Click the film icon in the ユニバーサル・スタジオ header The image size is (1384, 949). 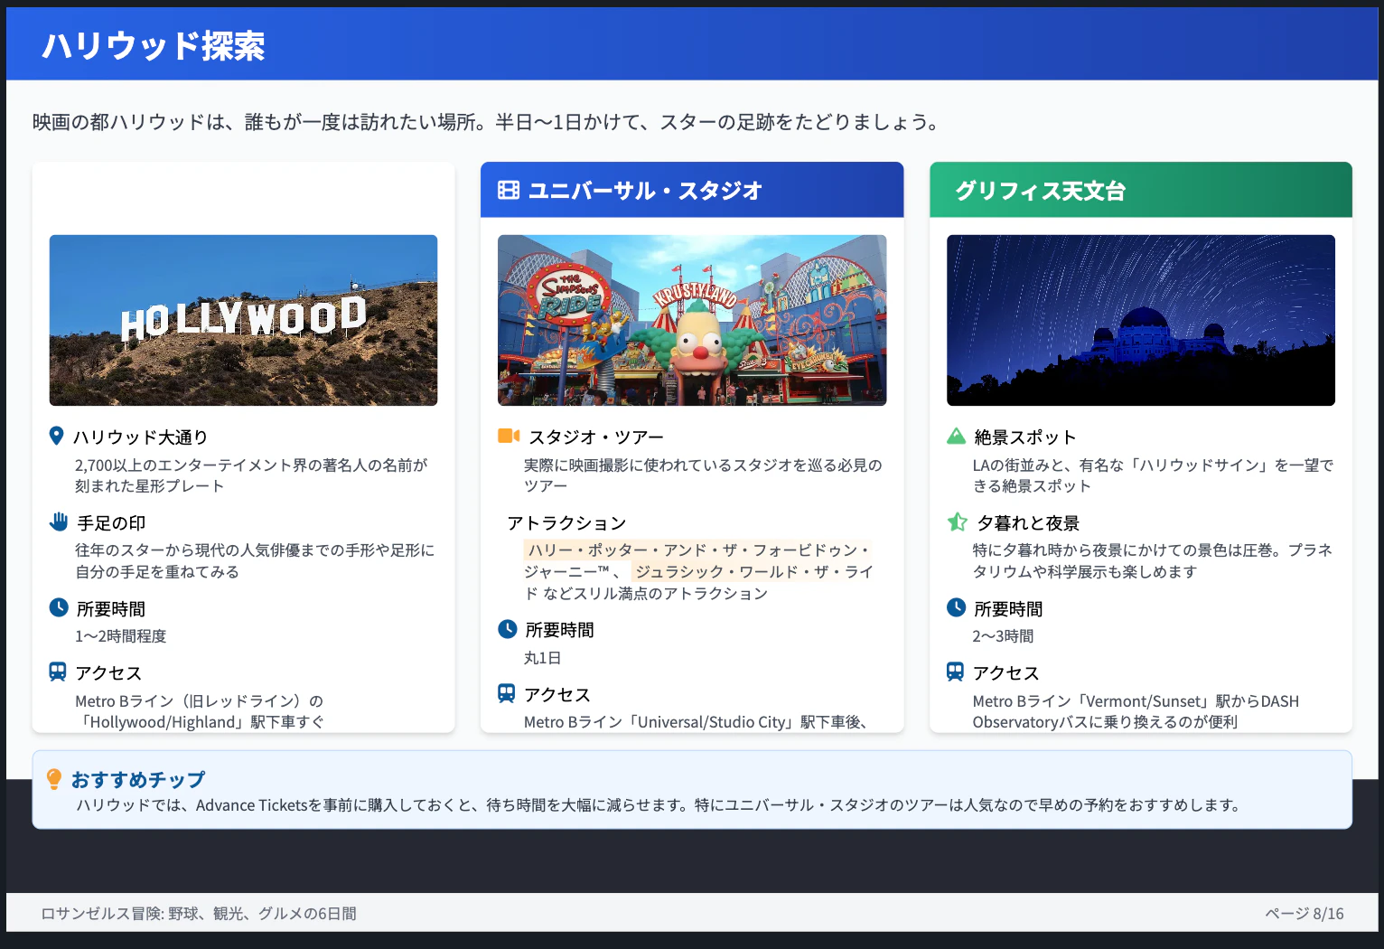509,190
